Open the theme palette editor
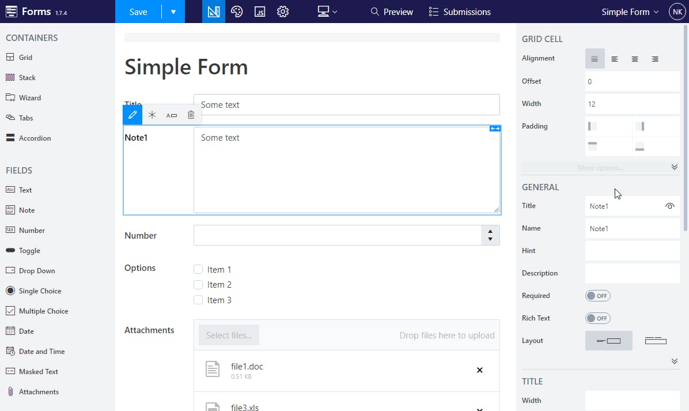This screenshot has width=689, height=411. 237,11
